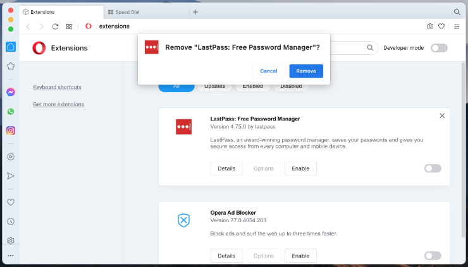
Task: Switch to the Extensions tab
Action: click(61, 12)
